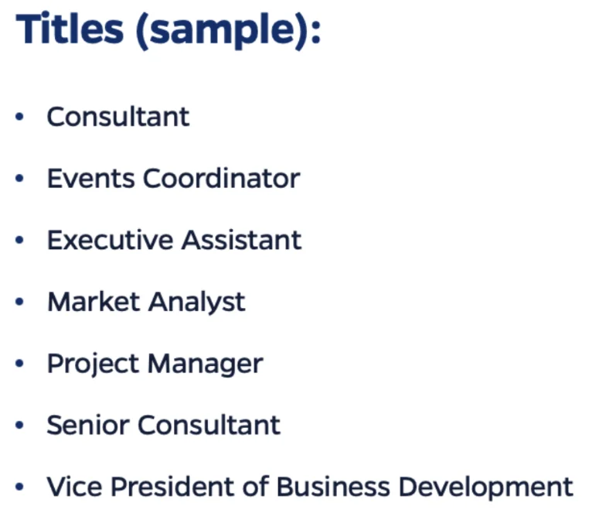
Task: Click the bullet before Vice President
Action: pos(20,487)
